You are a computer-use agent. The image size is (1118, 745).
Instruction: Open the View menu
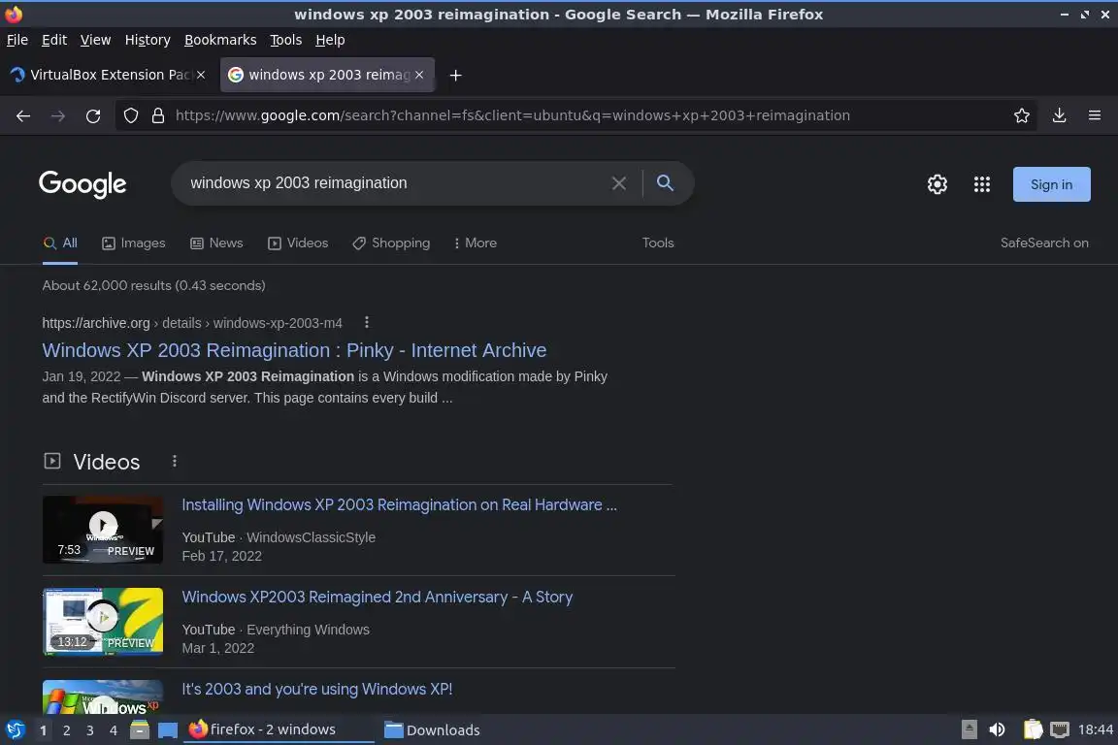[95, 40]
